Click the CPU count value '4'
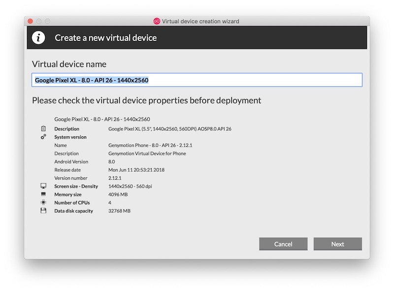The image size is (394, 291). pyautogui.click(x=110, y=202)
